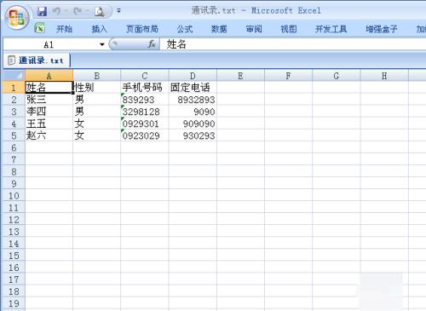Select cell with value 909090

coord(193,124)
